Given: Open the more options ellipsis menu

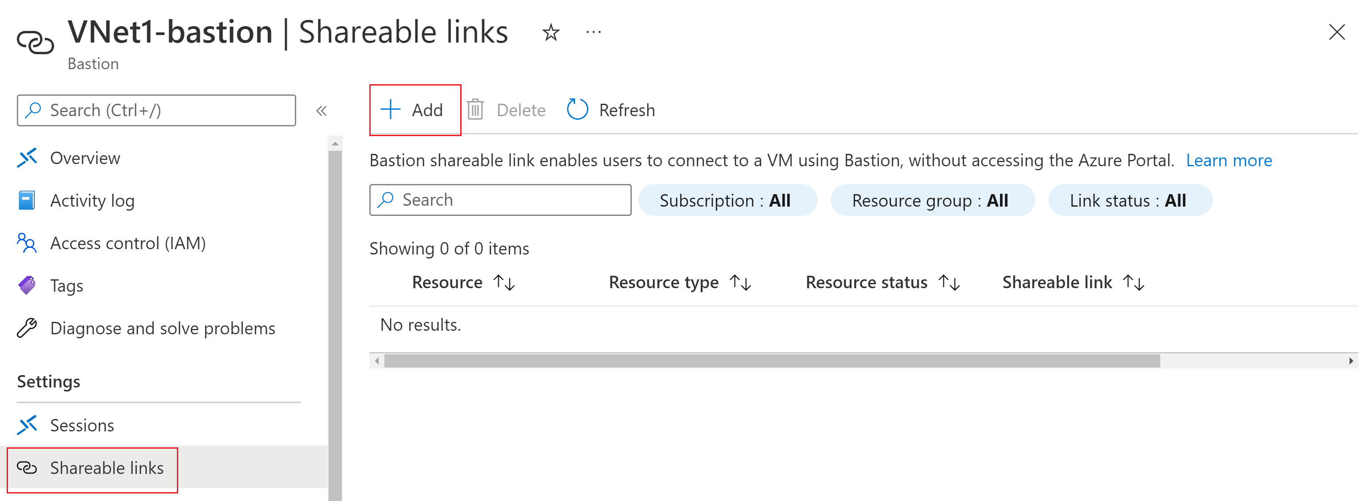Looking at the screenshot, I should pos(593,33).
